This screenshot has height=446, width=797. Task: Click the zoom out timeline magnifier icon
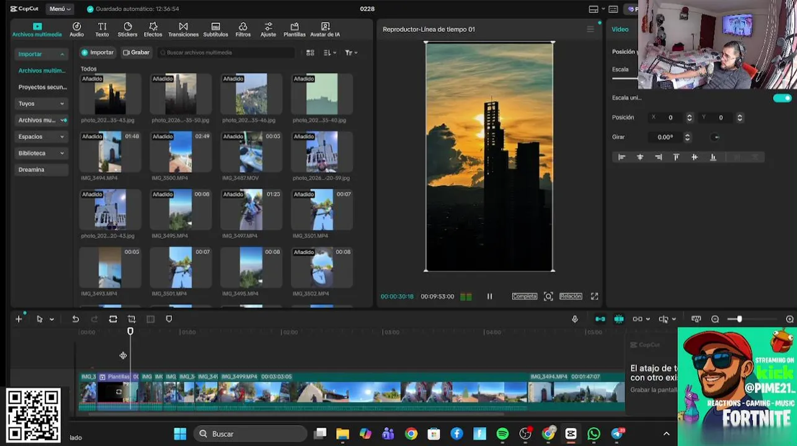(715, 319)
